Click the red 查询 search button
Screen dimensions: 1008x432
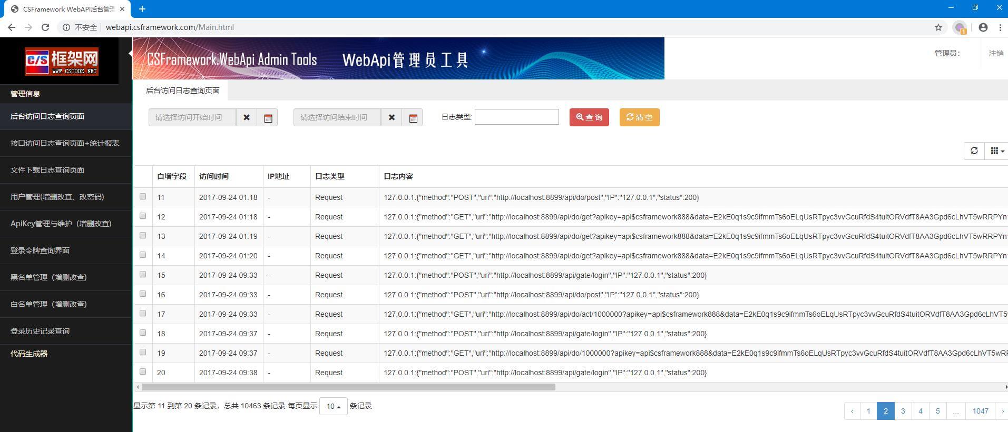pos(589,117)
